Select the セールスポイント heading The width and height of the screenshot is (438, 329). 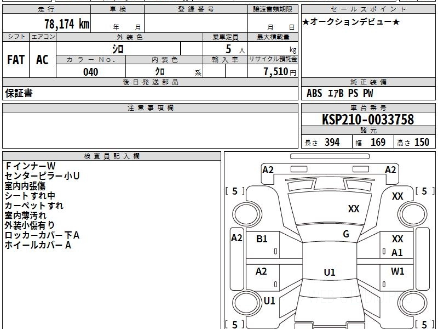pos(369,10)
